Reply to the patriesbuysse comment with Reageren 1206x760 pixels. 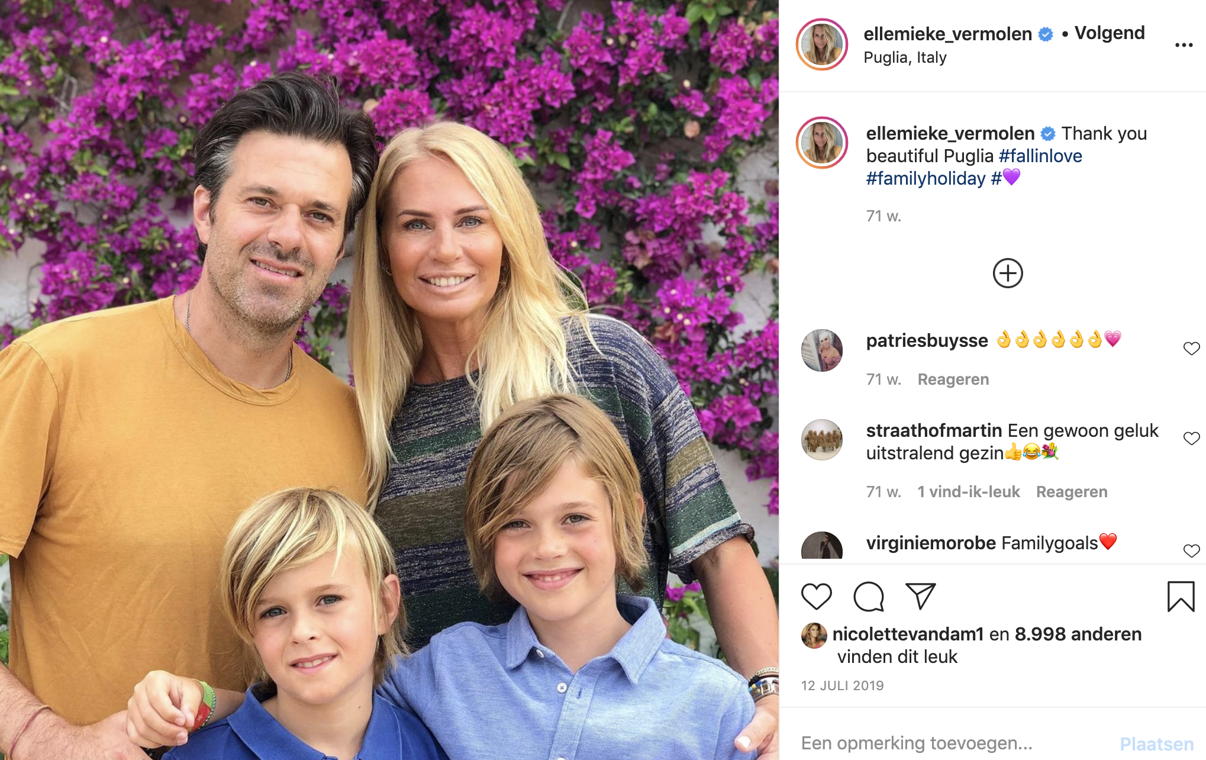coord(953,379)
